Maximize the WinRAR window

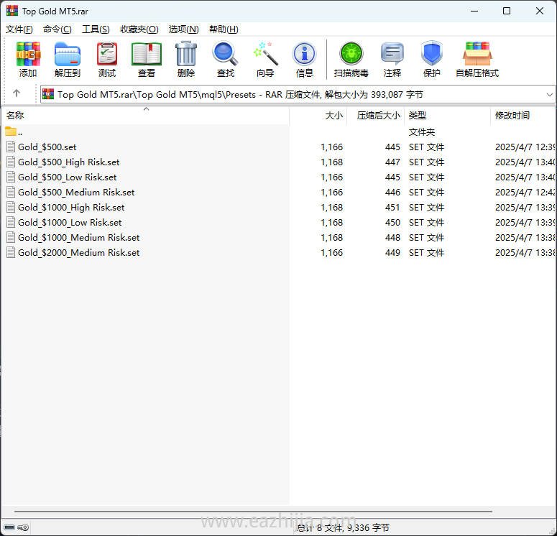click(507, 11)
